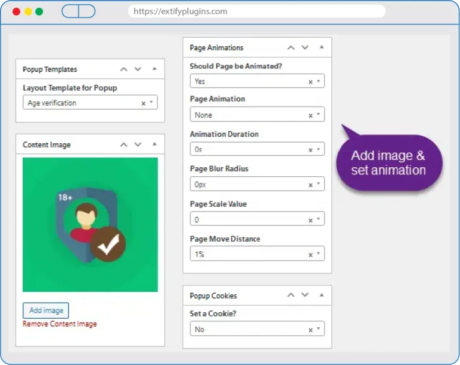Collapse the Content Image panel
This screenshot has height=365, width=460.
coord(155,144)
